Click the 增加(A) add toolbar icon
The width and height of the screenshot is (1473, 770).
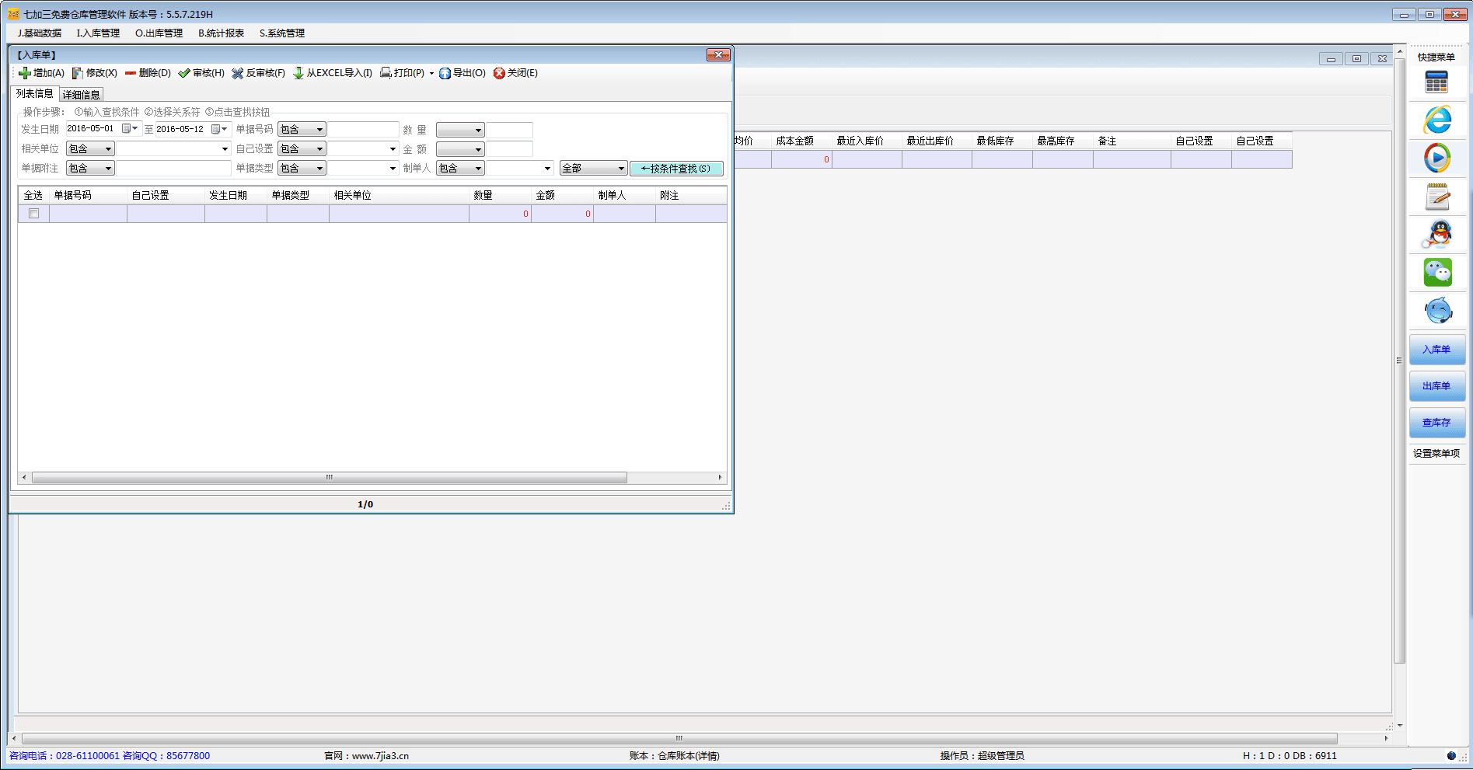(x=25, y=73)
